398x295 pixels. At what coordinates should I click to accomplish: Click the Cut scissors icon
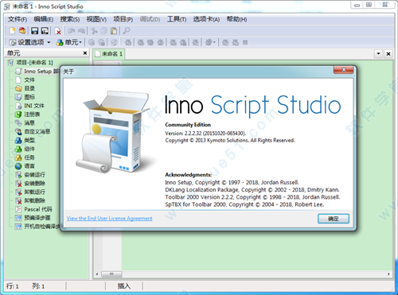click(94, 31)
